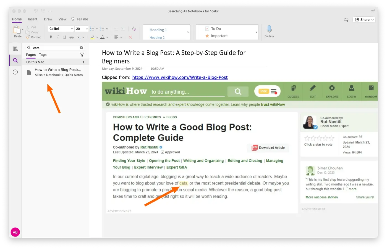Open the font color dropdown arrow
The height and width of the screenshot is (249, 387).
pyautogui.click(x=107, y=37)
